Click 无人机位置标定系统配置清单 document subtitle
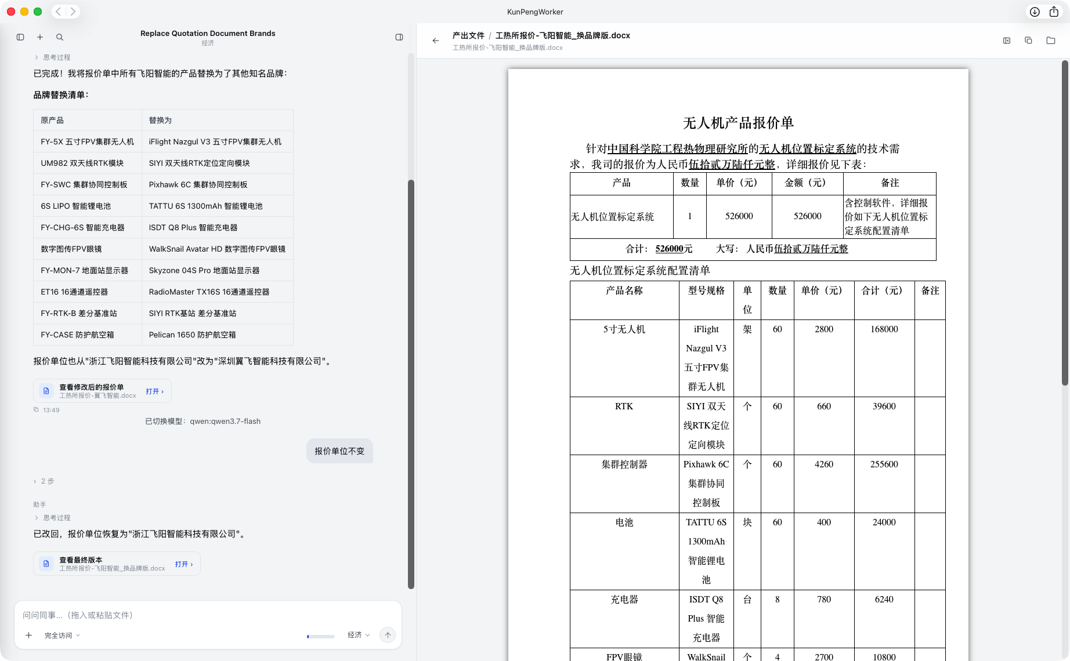The height and width of the screenshot is (661, 1070). (x=639, y=271)
